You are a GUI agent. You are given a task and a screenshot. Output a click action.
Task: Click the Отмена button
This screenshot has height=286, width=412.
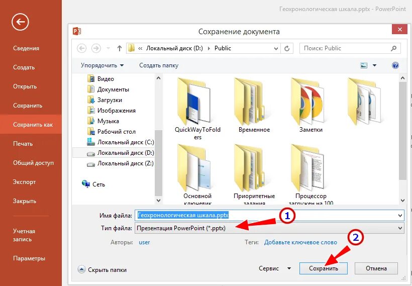click(376, 268)
